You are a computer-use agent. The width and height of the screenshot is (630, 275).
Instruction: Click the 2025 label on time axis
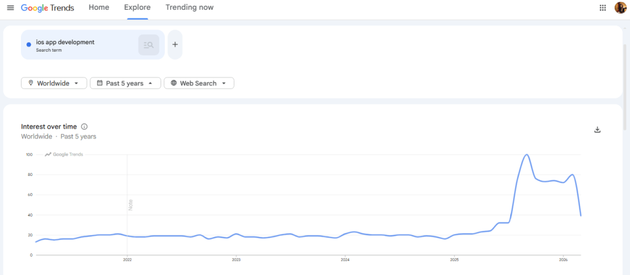coord(454,260)
